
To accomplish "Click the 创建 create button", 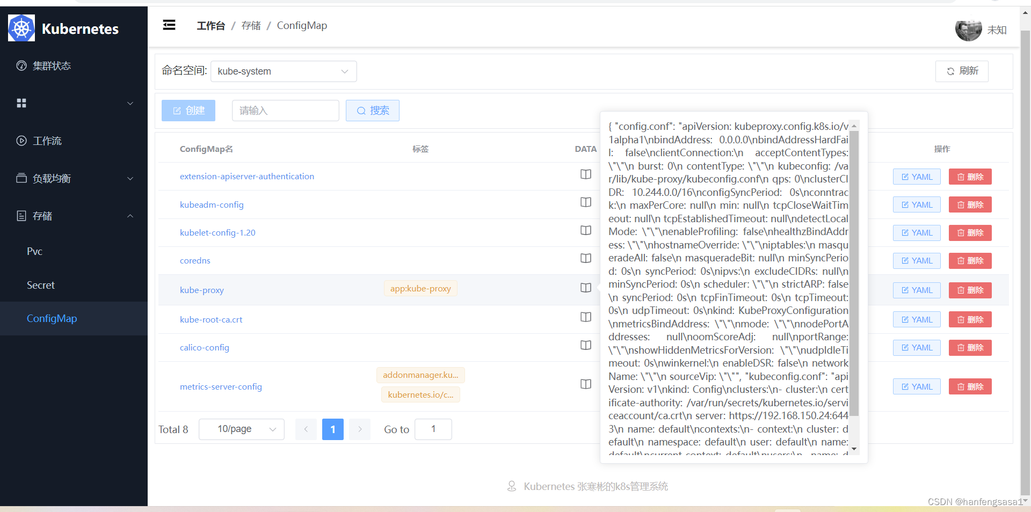I will [188, 111].
